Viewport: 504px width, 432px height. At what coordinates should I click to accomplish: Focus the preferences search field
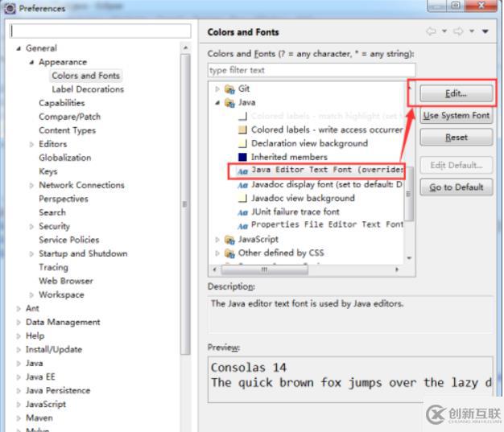(101, 31)
